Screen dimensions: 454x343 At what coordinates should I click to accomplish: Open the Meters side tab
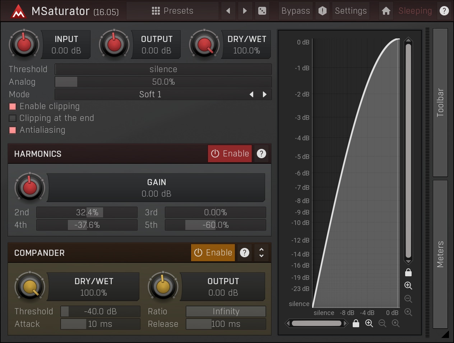[440, 254]
